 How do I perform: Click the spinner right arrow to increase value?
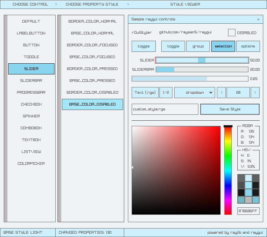pyautogui.click(x=255, y=93)
